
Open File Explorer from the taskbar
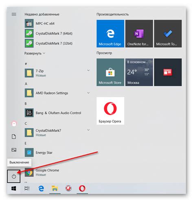[x=55, y=188]
